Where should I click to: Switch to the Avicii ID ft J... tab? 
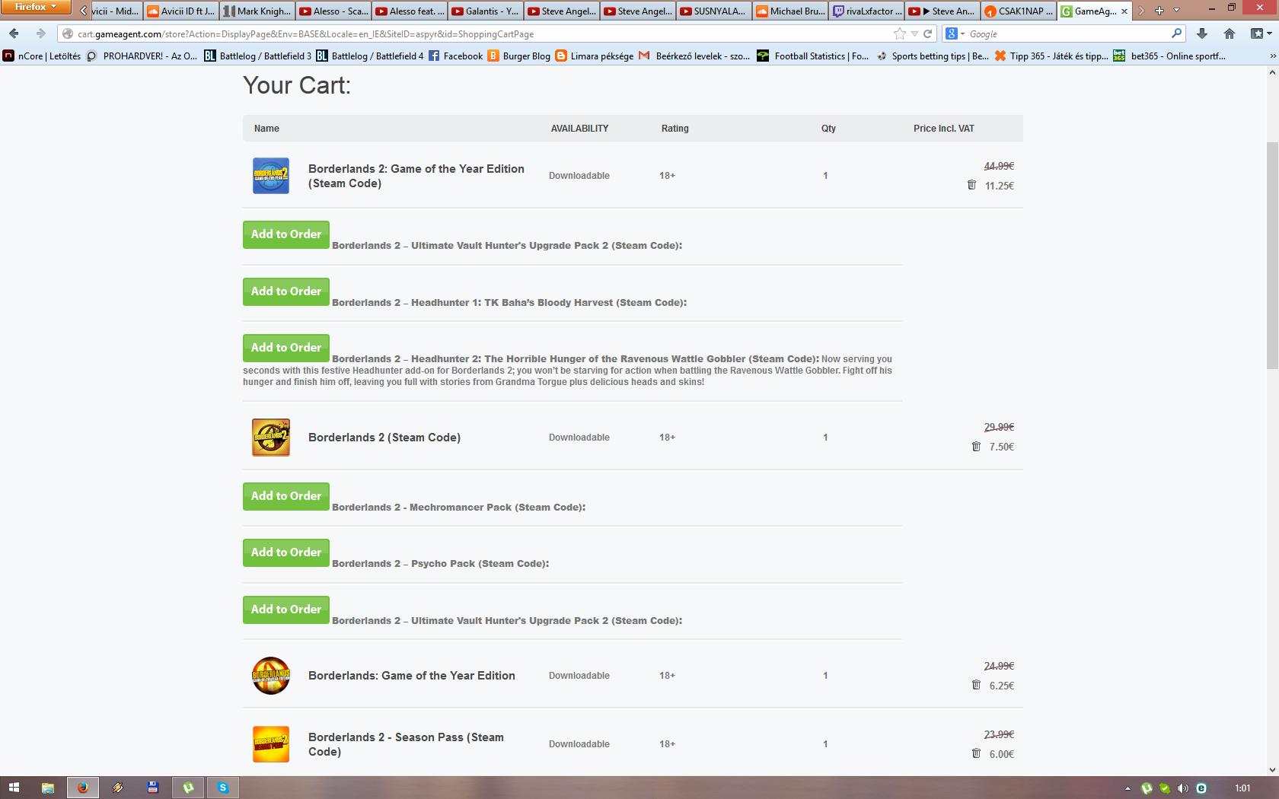point(180,11)
